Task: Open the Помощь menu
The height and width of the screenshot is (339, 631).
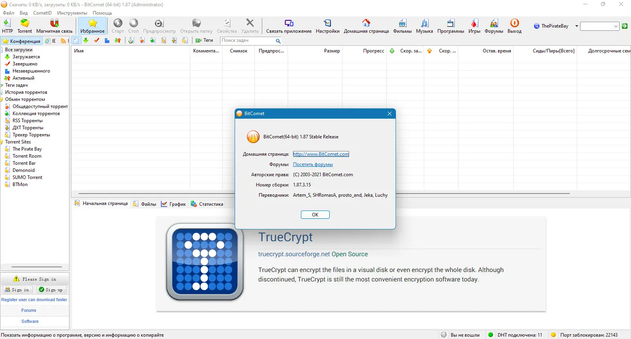Action: (x=102, y=13)
